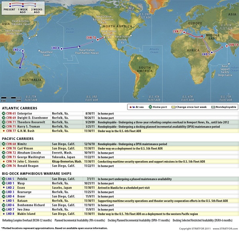Click the '12/16/10' date in Nimitz row
Viewport: 239px width, 231px height.
tap(89, 144)
